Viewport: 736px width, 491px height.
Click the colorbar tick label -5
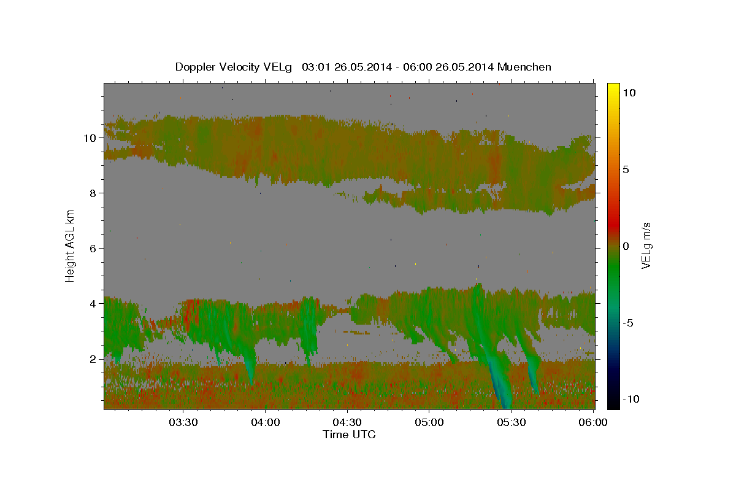point(628,323)
